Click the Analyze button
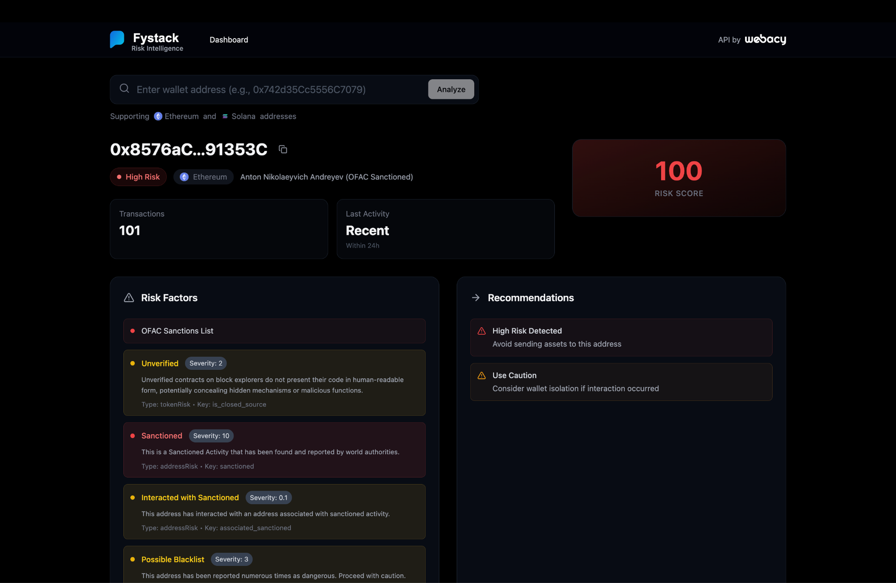 click(451, 89)
